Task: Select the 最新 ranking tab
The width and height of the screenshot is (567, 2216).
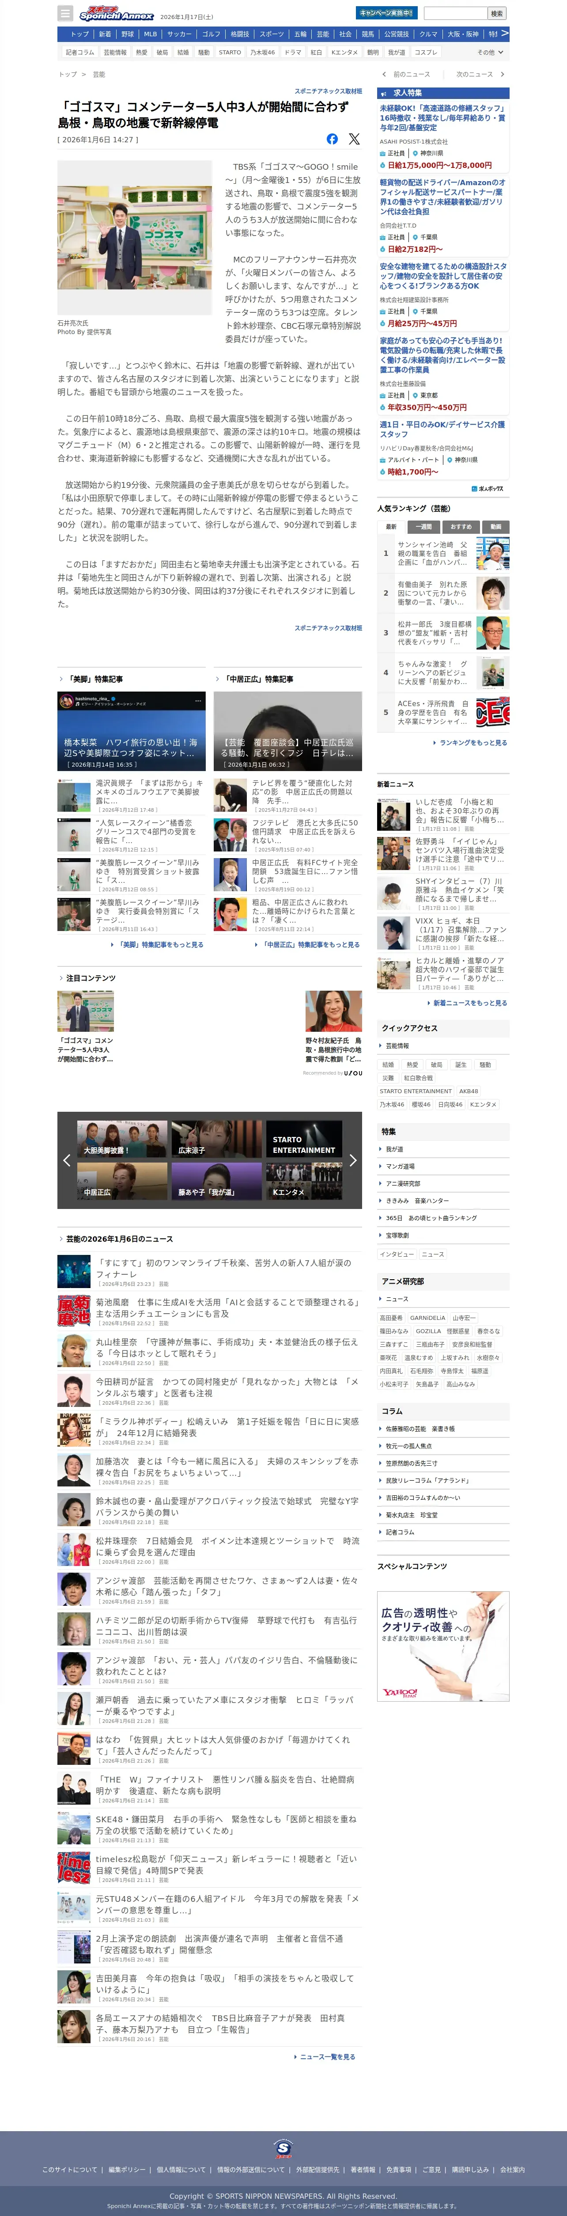Action: point(391,526)
